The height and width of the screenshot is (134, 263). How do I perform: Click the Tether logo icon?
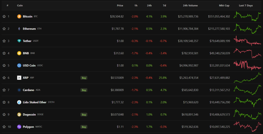point(19,41)
